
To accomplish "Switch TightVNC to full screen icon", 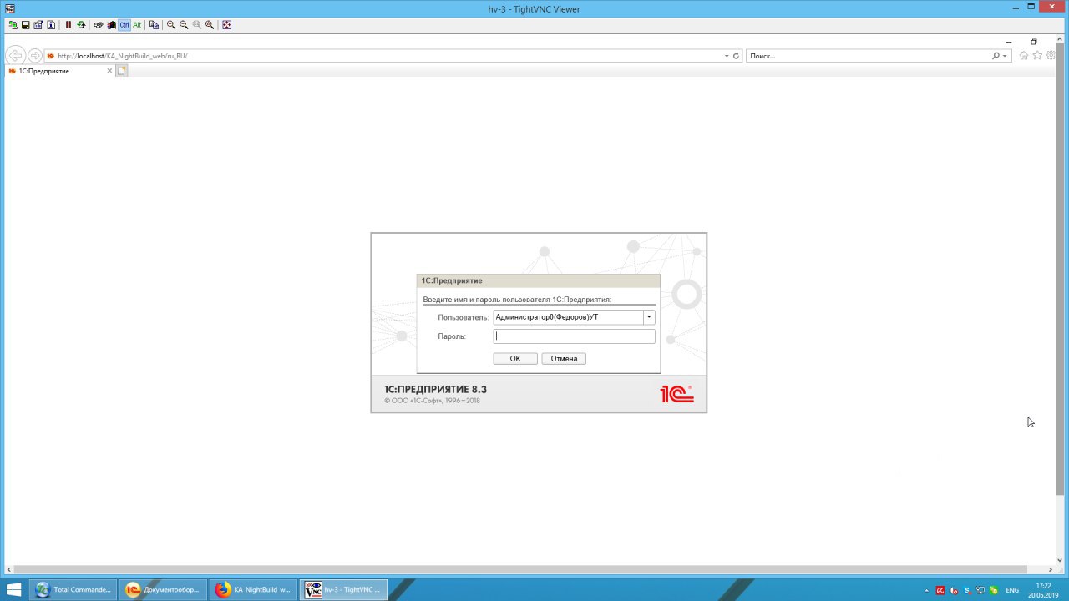I will pyautogui.click(x=226, y=25).
